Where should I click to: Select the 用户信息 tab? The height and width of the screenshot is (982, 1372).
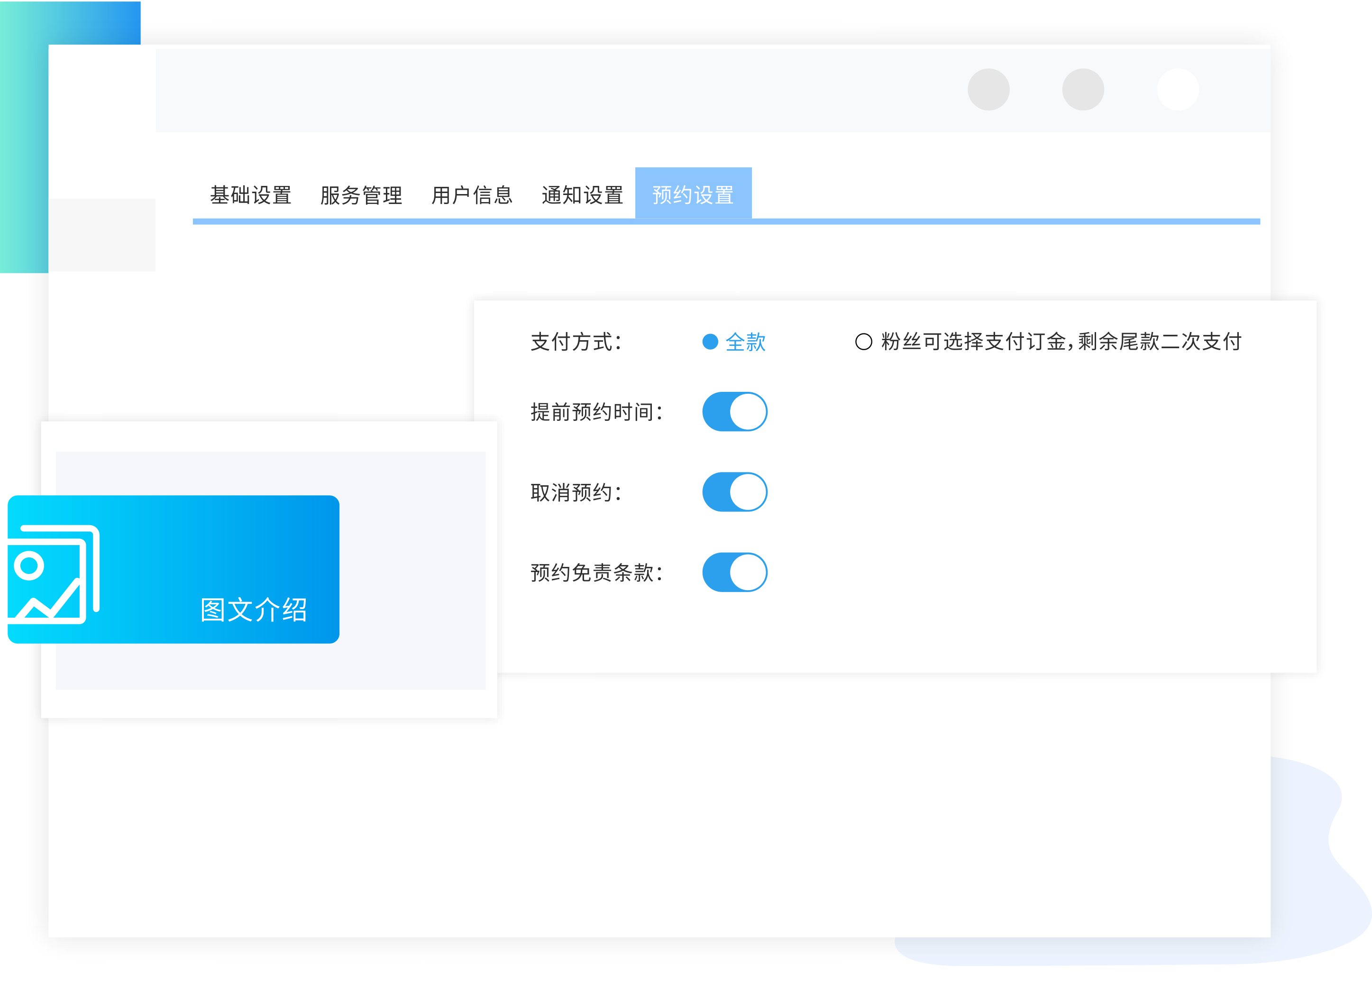point(471,195)
